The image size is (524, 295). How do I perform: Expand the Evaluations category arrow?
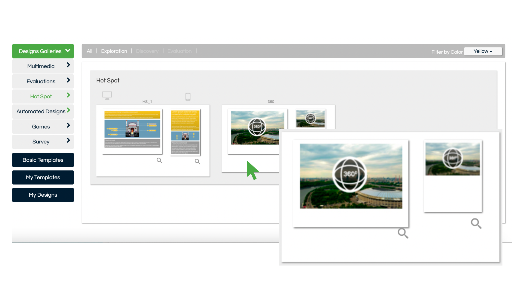click(x=68, y=80)
